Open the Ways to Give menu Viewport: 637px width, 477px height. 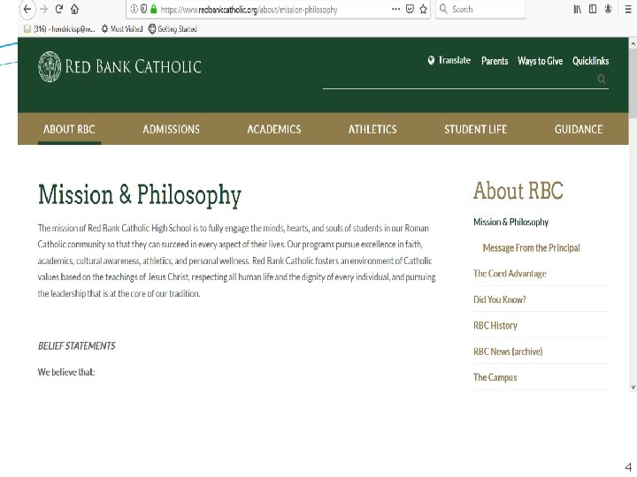[540, 61]
